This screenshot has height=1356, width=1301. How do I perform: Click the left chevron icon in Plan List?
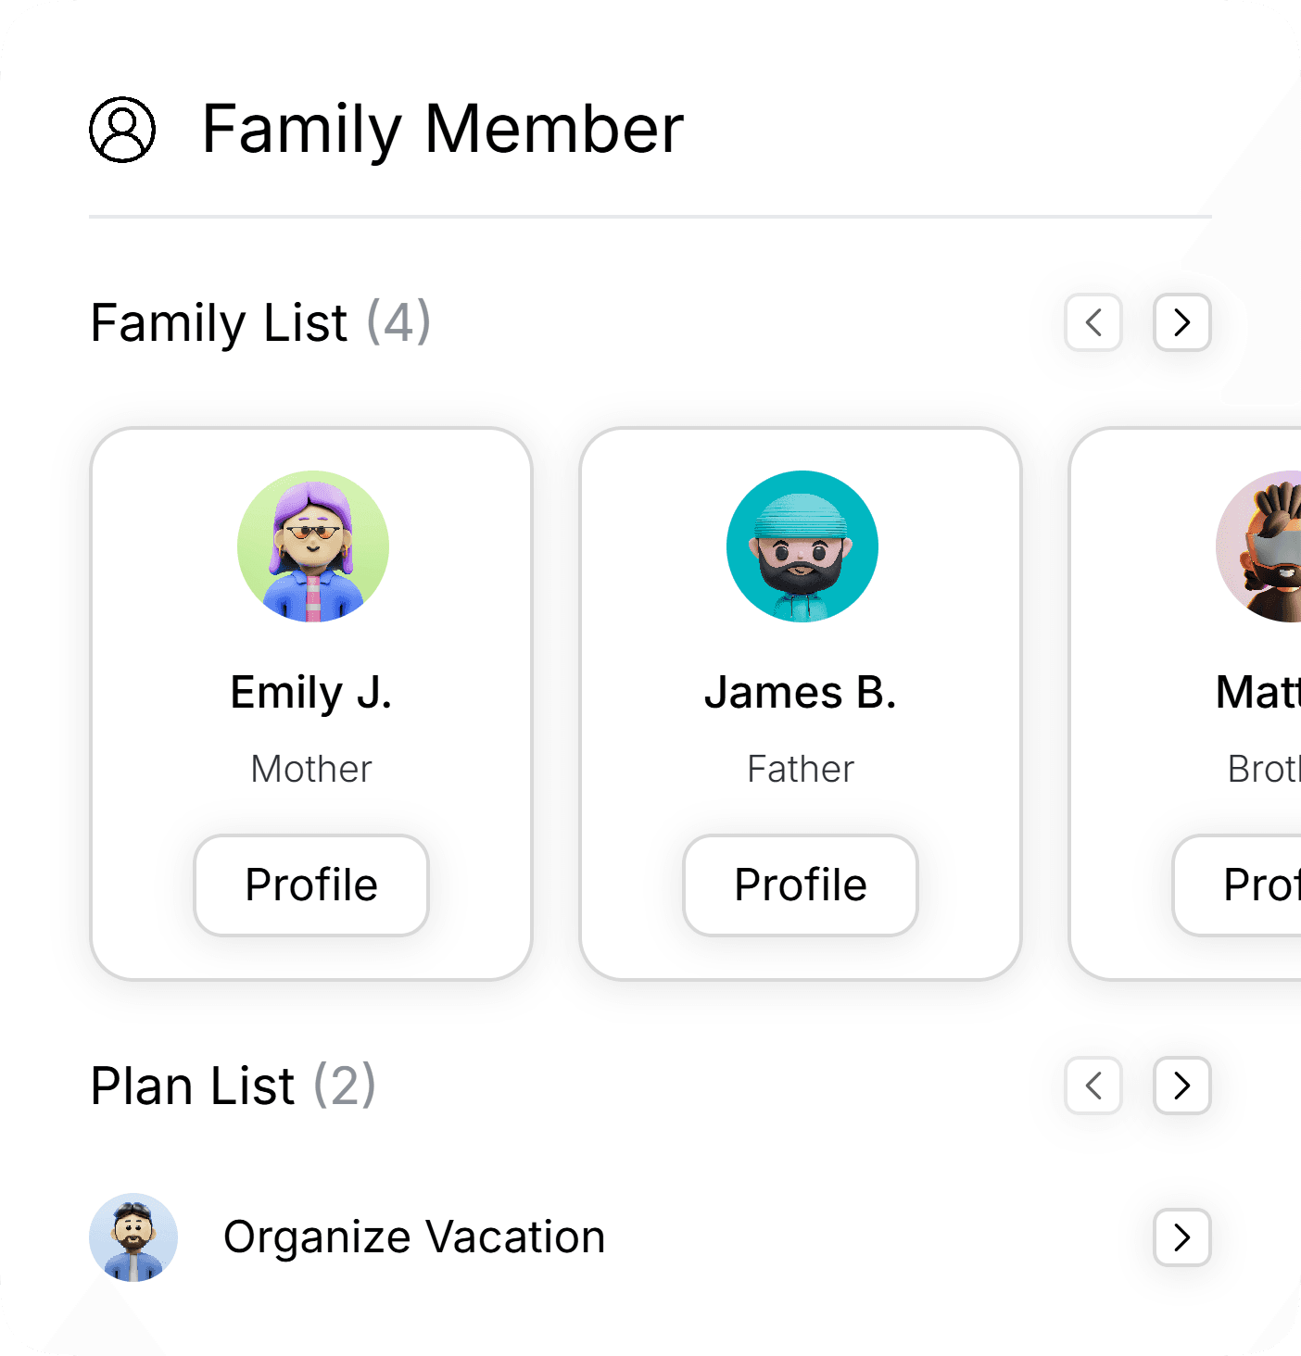click(1093, 1086)
